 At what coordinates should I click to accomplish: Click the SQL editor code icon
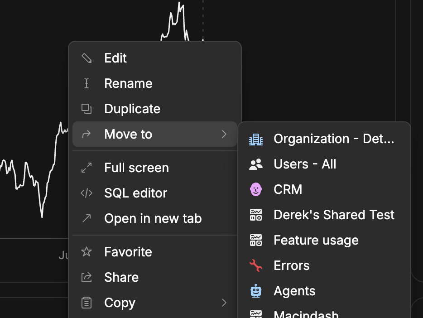point(87,193)
